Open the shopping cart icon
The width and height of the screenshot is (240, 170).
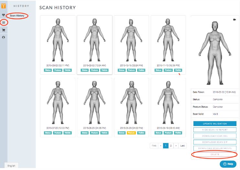pos(4,30)
